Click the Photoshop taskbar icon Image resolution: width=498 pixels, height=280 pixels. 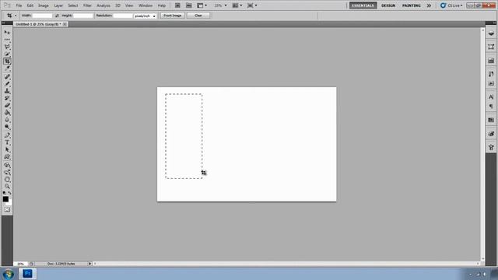pyautogui.click(x=27, y=273)
